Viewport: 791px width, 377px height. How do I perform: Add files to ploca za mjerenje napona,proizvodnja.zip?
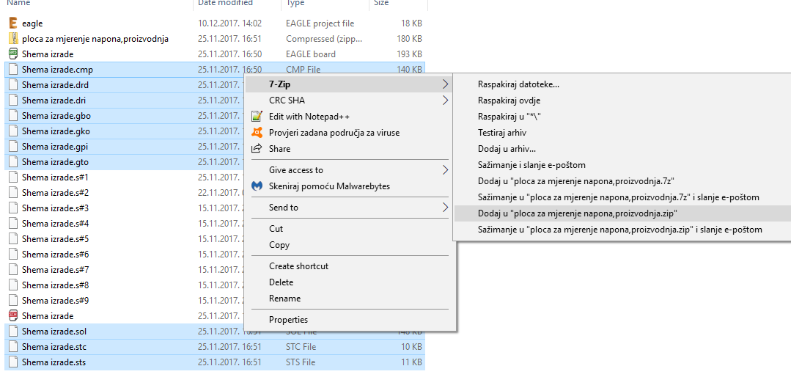pos(577,213)
